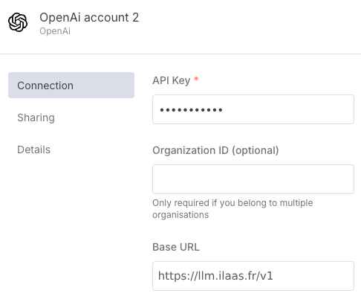This screenshot has width=361, height=299.
Task: Click the OpenAI logo icon
Action: [x=18, y=22]
